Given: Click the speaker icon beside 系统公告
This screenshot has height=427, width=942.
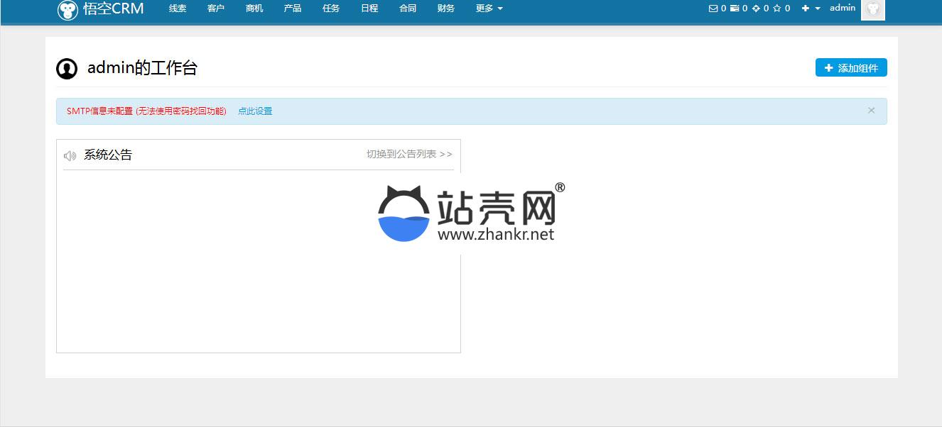Looking at the screenshot, I should point(70,155).
